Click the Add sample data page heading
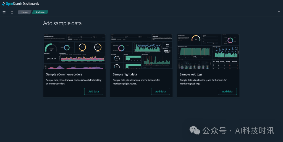Screen dimensions: 283x142 pos(62,23)
